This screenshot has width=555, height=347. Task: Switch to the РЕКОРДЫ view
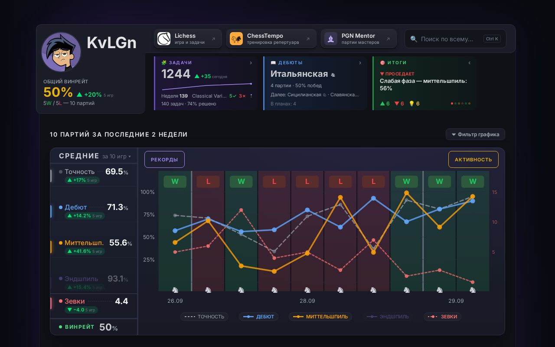164,159
